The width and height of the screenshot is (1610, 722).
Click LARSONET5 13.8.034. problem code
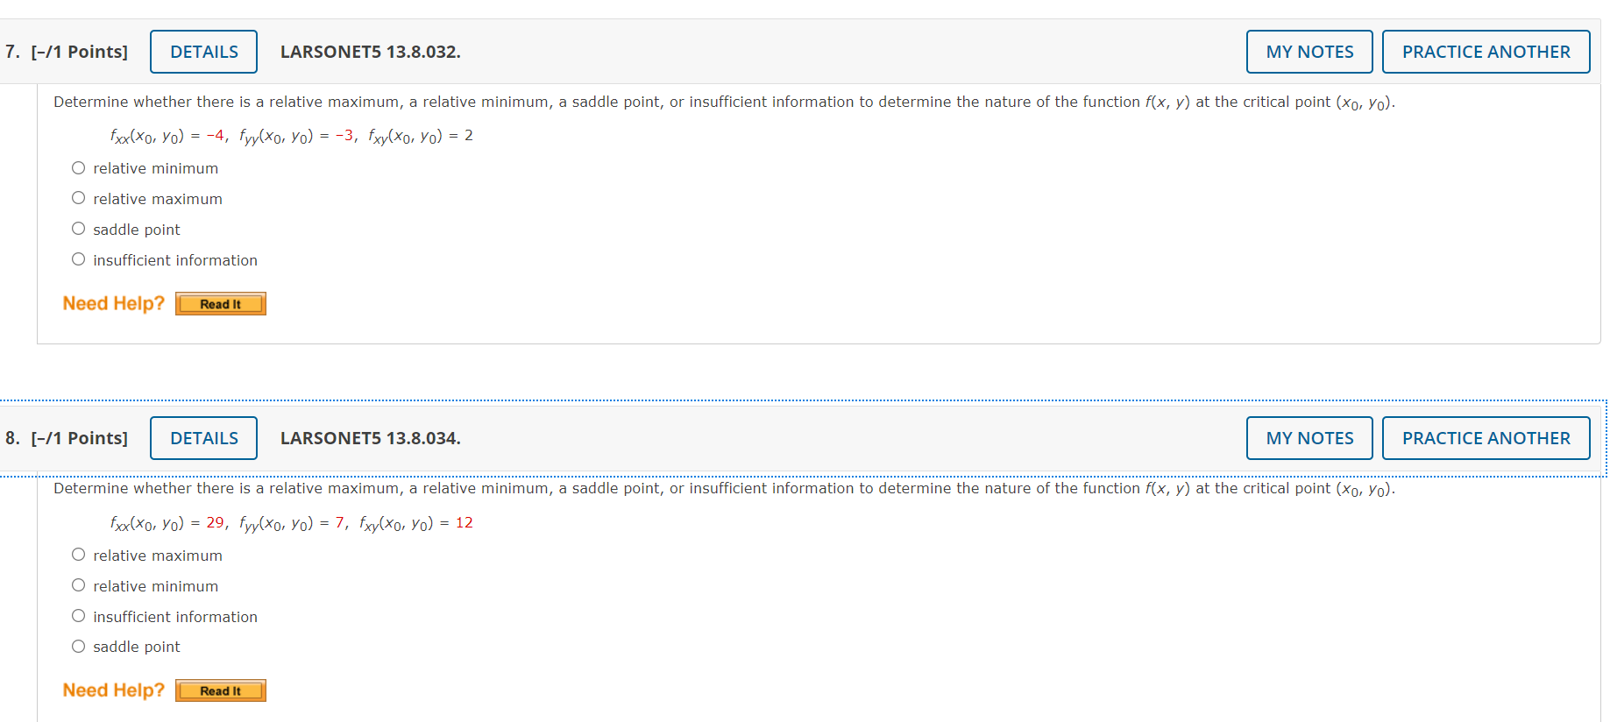click(370, 438)
